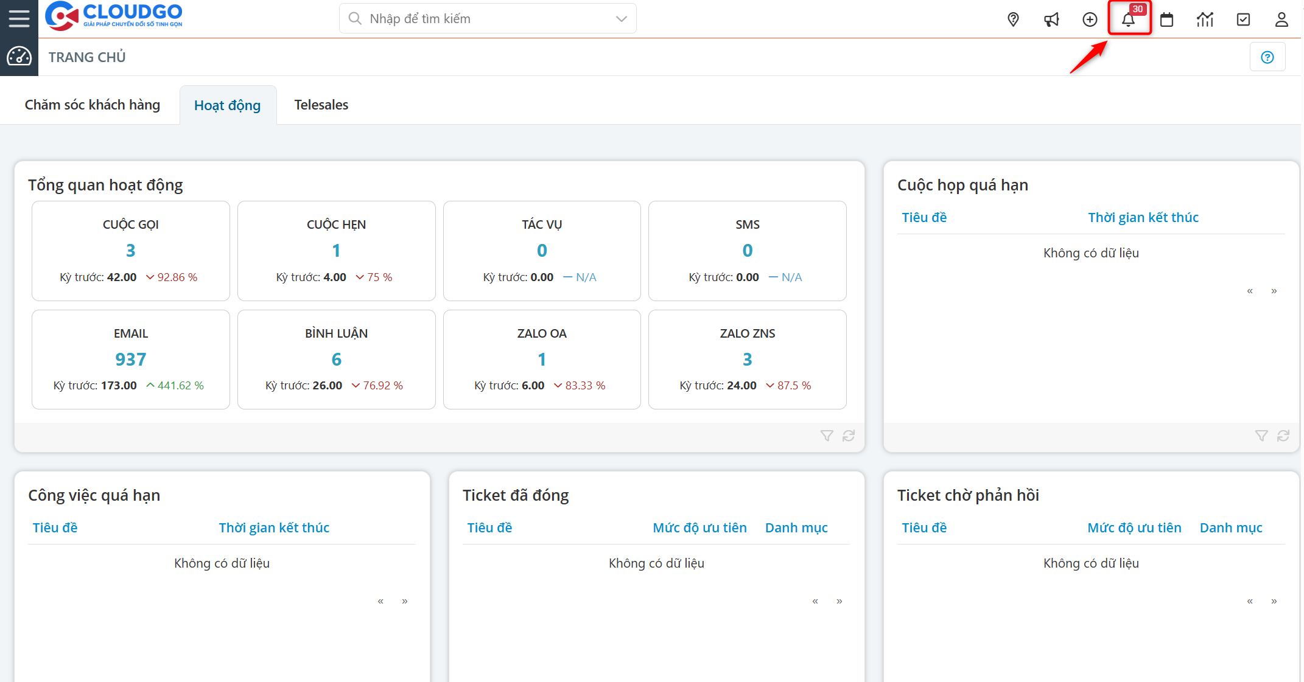Refresh the Cuộc họp quá hạn widget
This screenshot has width=1304, height=682.
tap(1283, 436)
